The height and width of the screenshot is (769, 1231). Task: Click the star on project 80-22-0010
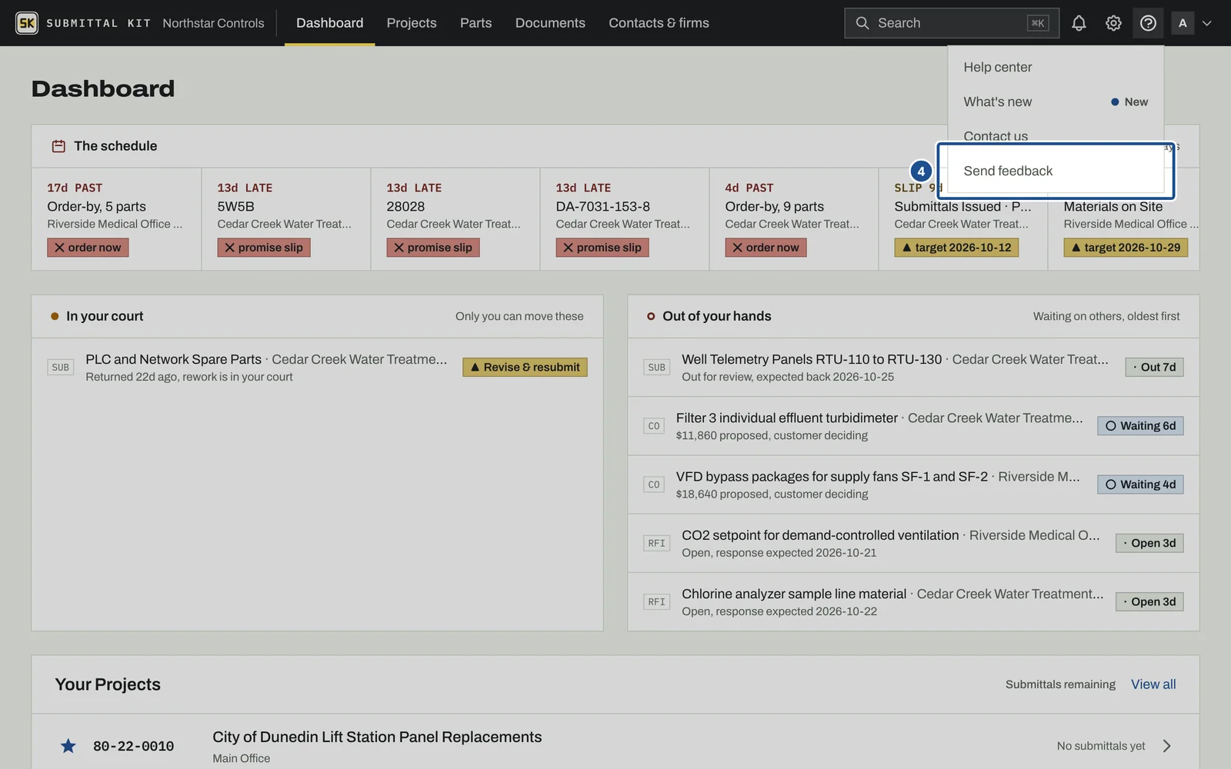click(68, 746)
